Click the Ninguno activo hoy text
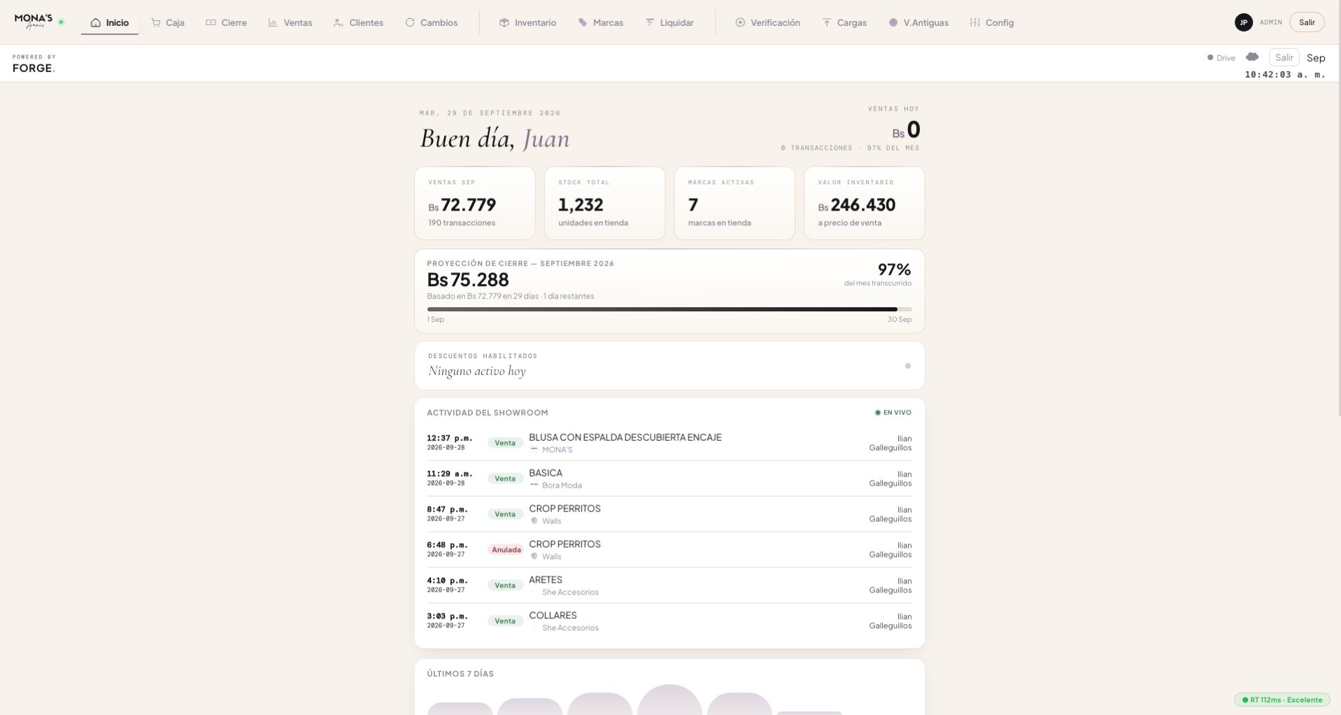This screenshot has height=715, width=1341. click(x=477, y=371)
